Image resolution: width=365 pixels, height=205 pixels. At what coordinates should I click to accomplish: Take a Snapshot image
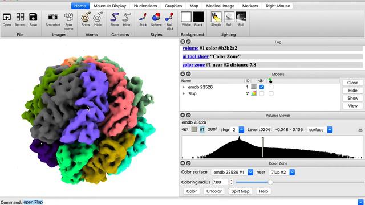click(53, 17)
